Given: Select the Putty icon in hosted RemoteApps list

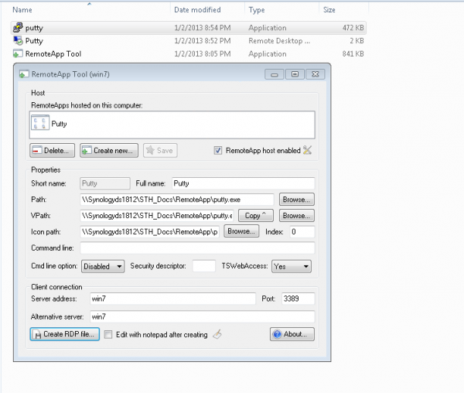Looking at the screenshot, I should coord(40,122).
